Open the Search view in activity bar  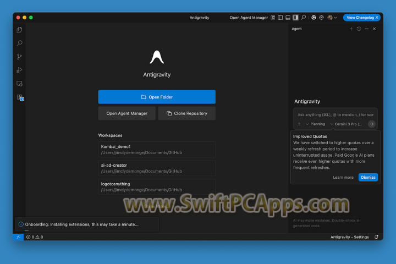pyautogui.click(x=19, y=43)
